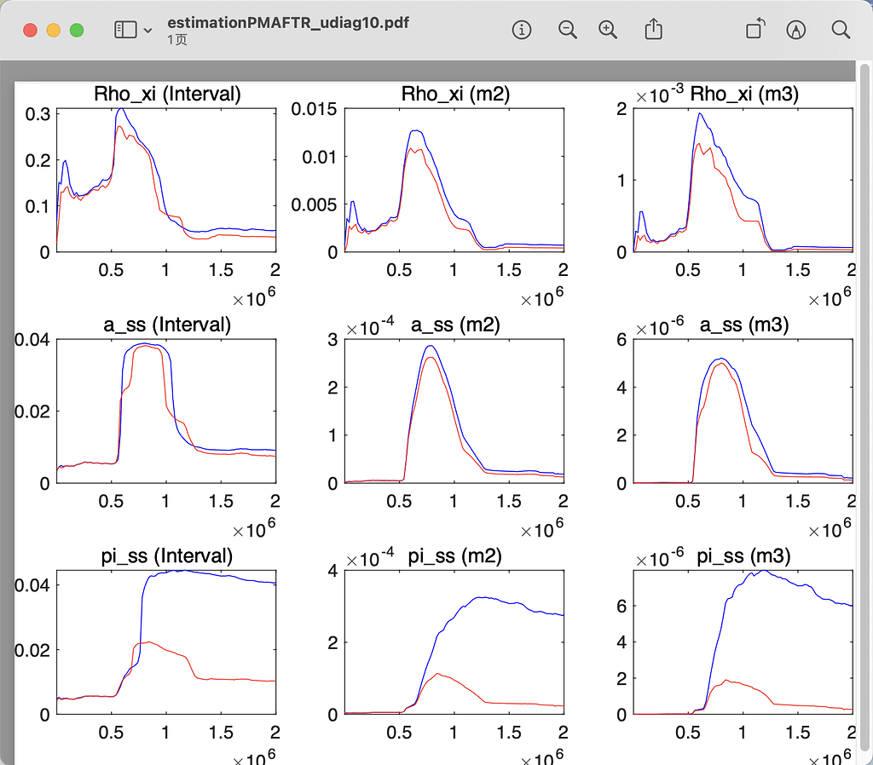Toggle full screen with the green button
873x765 pixels.
coord(77,28)
